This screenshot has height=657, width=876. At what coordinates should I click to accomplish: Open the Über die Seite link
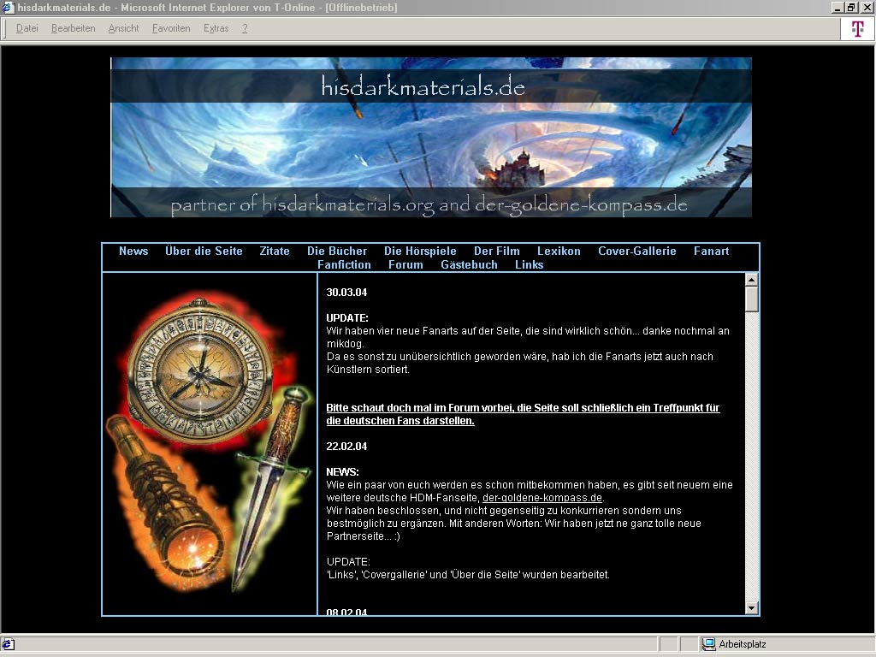[204, 251]
